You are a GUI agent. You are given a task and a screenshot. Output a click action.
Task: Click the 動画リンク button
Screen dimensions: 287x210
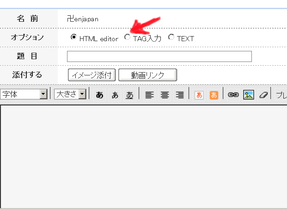(x=147, y=74)
